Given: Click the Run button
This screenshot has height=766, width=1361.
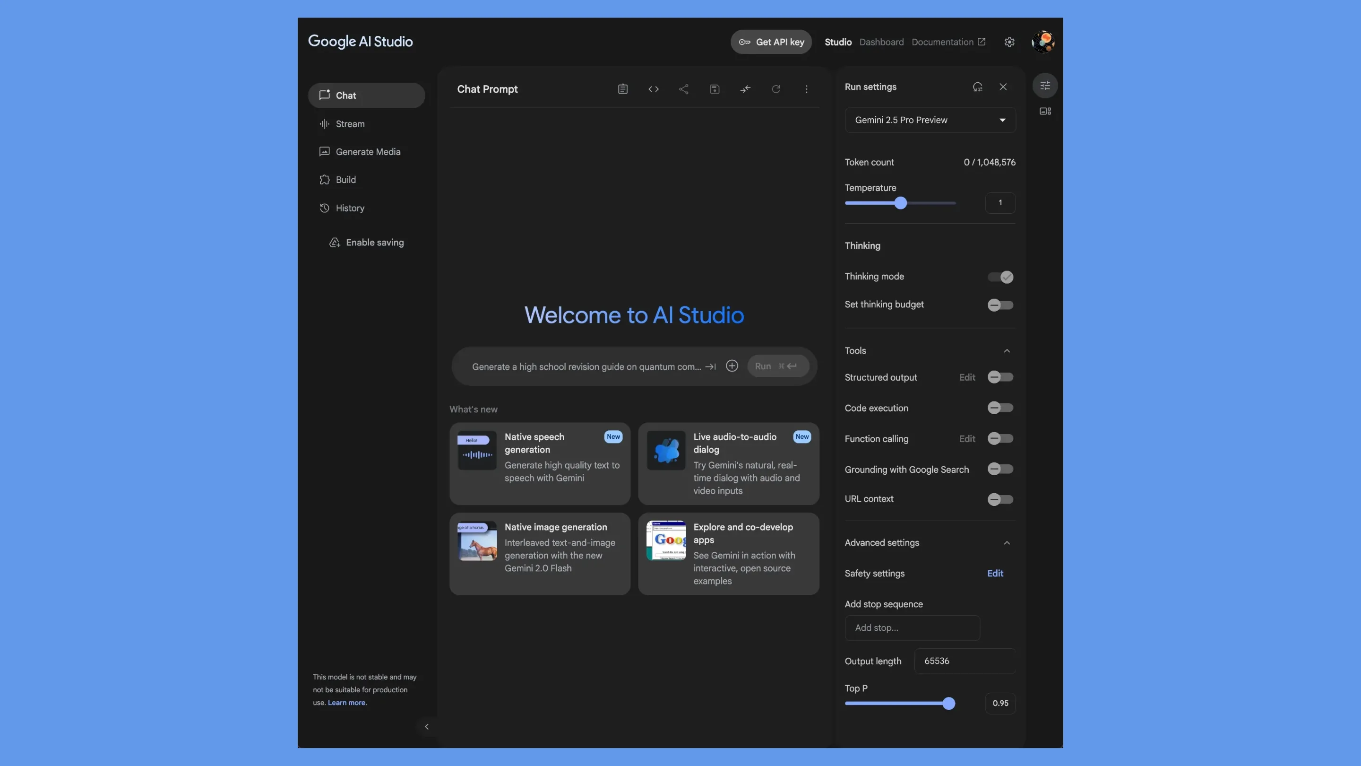Looking at the screenshot, I should 778,366.
